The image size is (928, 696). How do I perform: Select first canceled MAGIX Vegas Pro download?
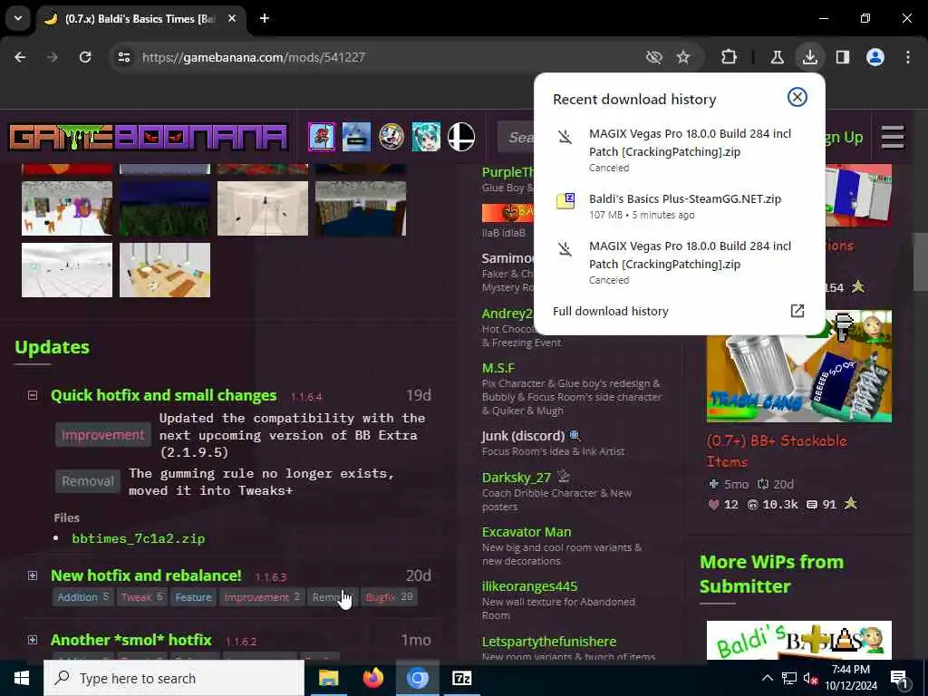tap(680, 150)
